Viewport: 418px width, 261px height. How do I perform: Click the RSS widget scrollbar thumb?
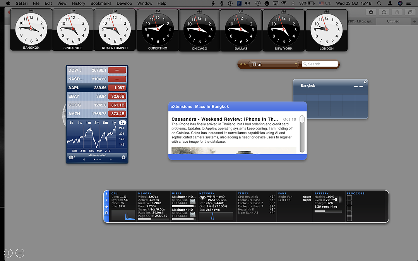(302, 119)
